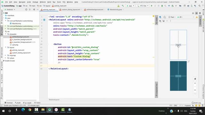Open the Build Variants side panel
This screenshot has height=115, width=205.
pos(2,52)
